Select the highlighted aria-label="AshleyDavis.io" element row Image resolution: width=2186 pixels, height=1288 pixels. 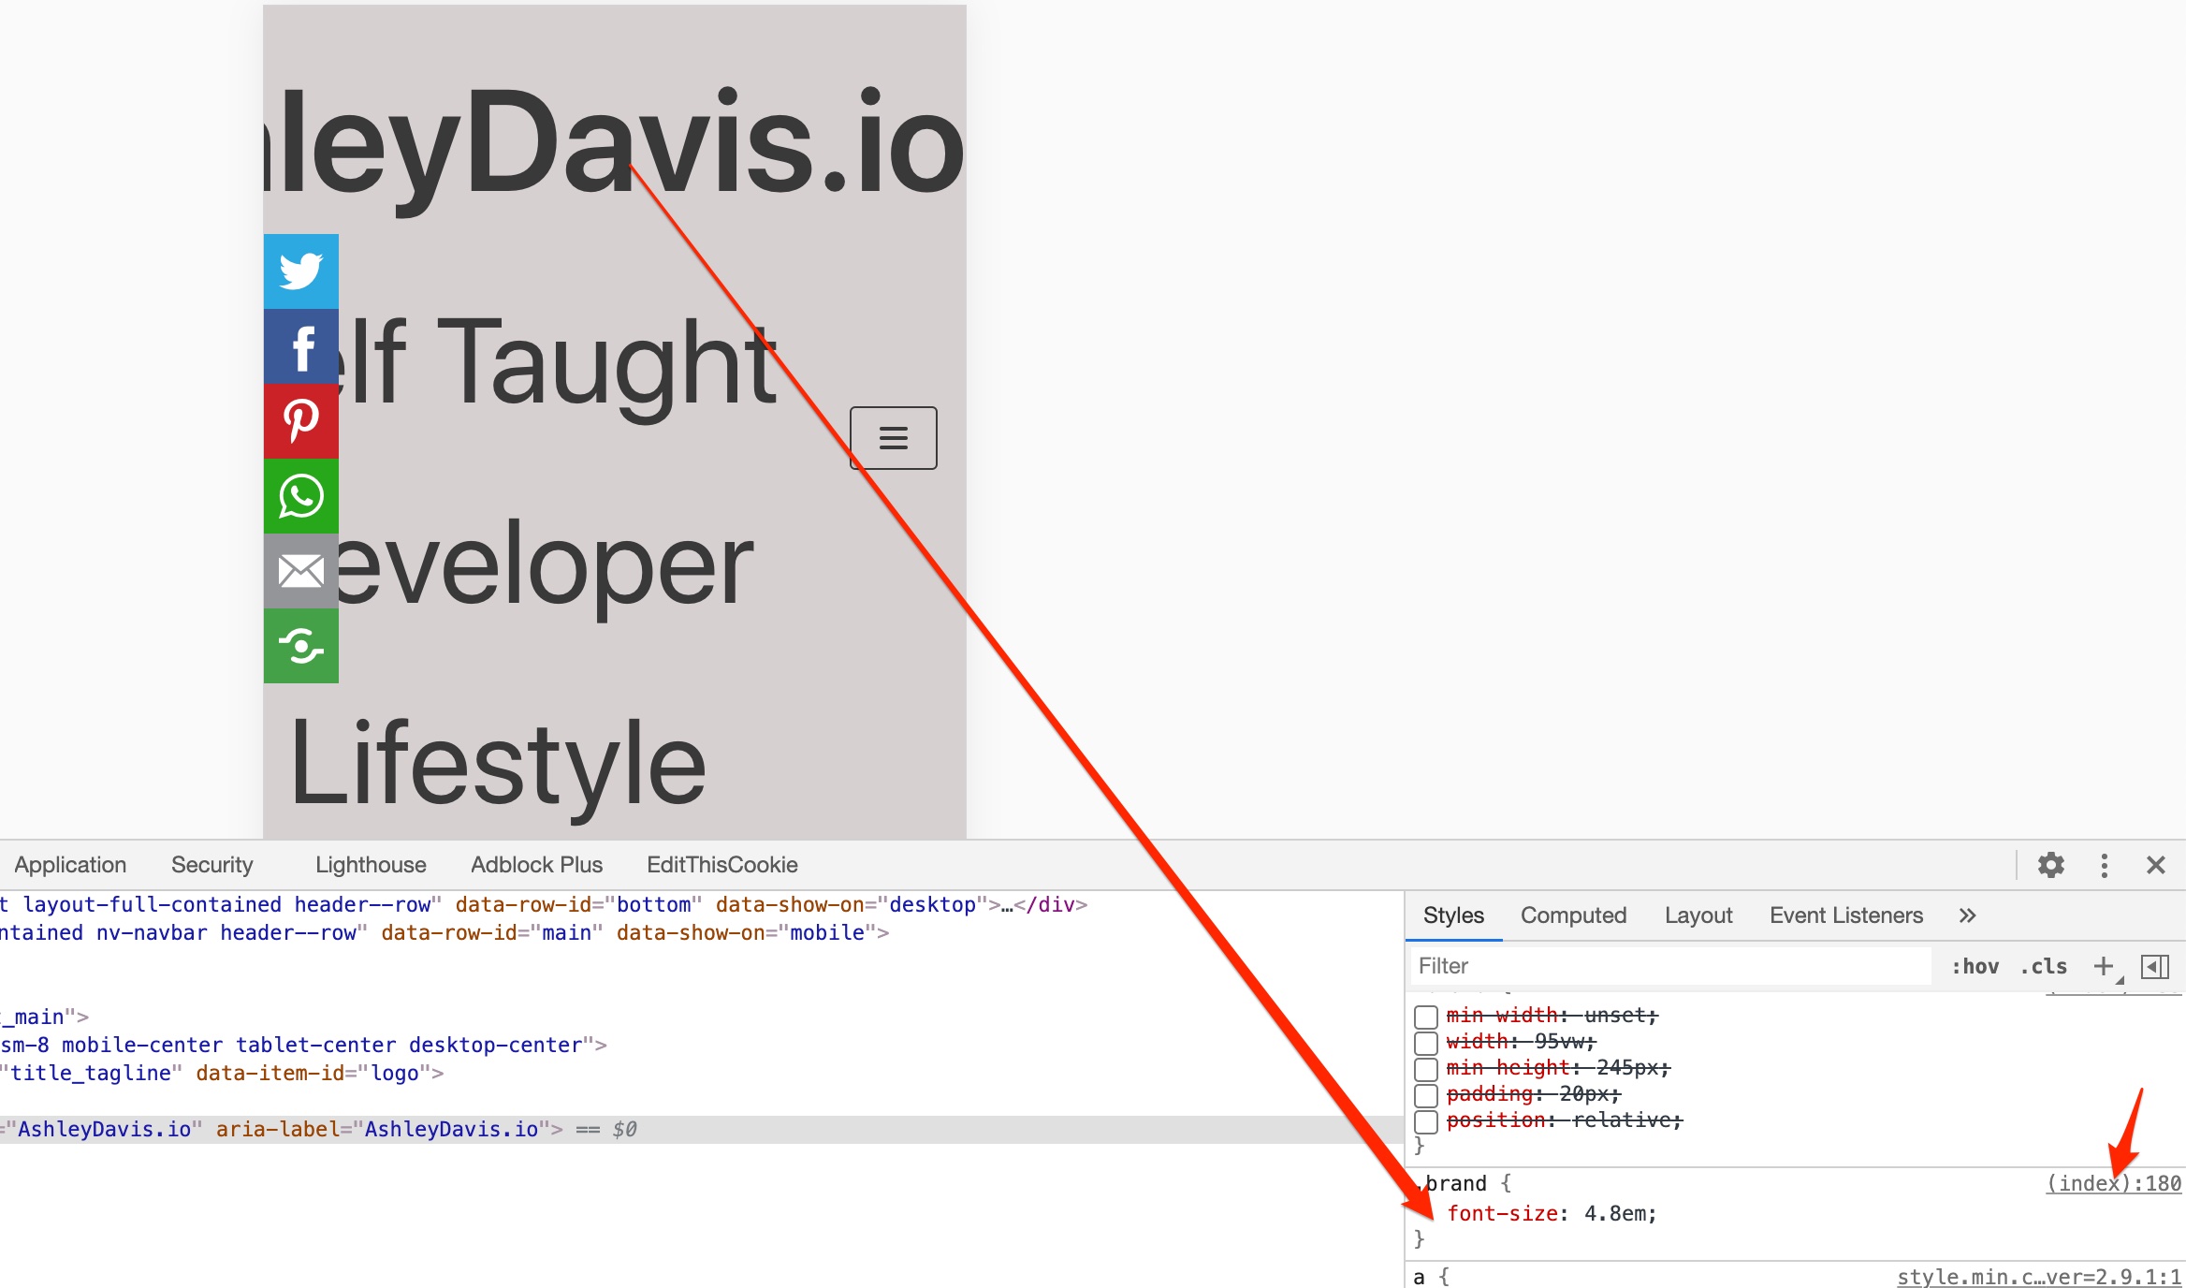(702, 1129)
